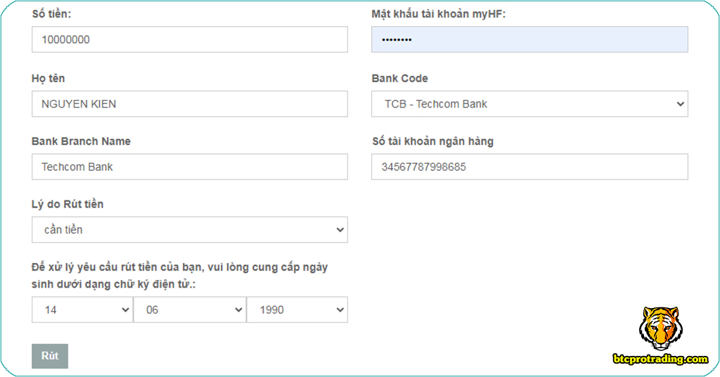Viewport: 720px width, 377px height.
Task: Click the Họ tên name field
Action: coord(190,104)
